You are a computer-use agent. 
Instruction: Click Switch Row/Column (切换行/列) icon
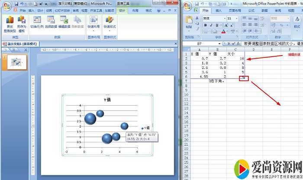[37, 20]
